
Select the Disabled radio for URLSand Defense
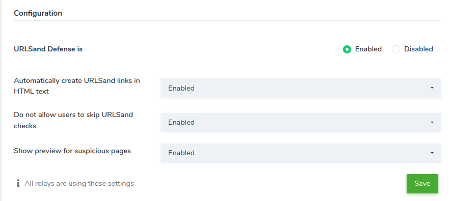pyautogui.click(x=396, y=49)
